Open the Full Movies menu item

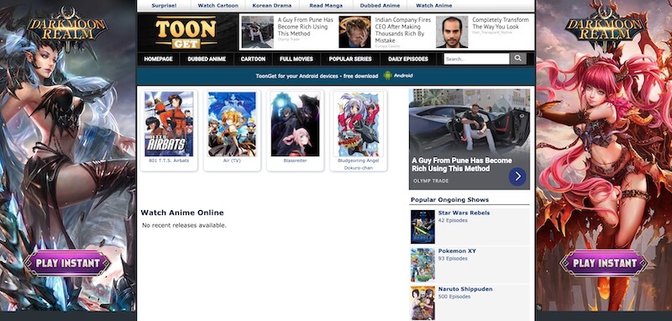(x=297, y=59)
